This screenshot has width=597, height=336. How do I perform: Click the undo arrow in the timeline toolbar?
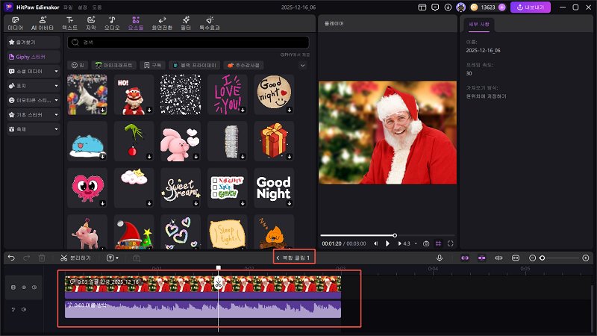click(11, 258)
